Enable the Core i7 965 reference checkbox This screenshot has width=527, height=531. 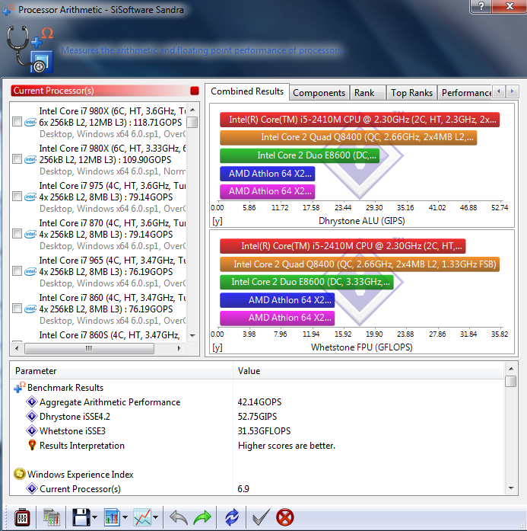pos(17,270)
